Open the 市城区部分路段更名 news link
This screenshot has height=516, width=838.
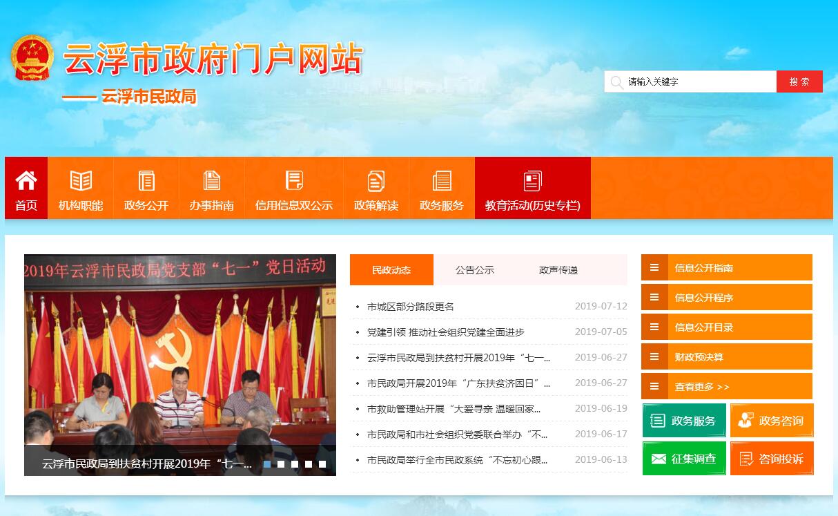click(411, 307)
